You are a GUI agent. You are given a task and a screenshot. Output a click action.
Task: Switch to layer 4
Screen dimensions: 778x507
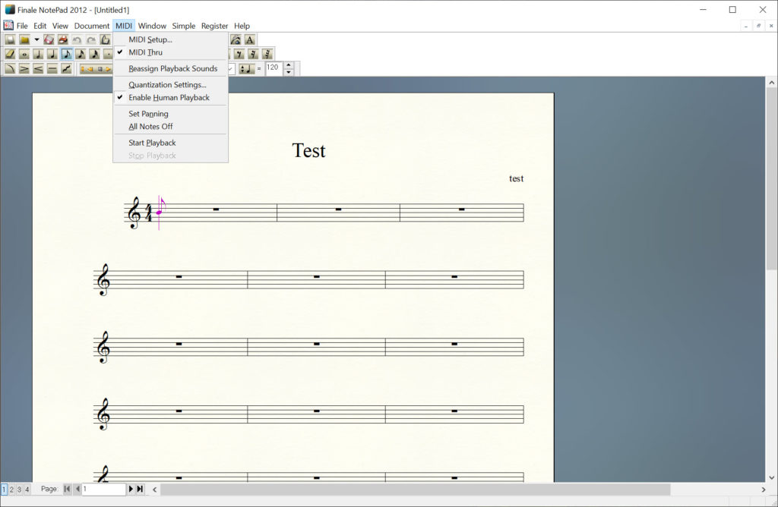pos(27,489)
